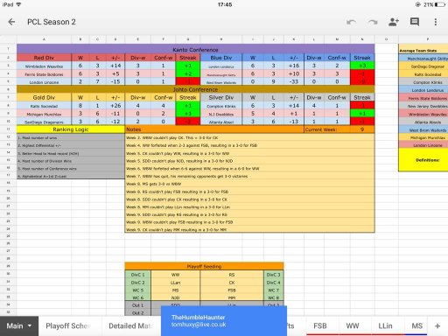Open the WW sheet tab

pos(353,325)
